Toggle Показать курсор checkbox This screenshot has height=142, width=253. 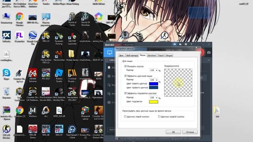[125, 66]
